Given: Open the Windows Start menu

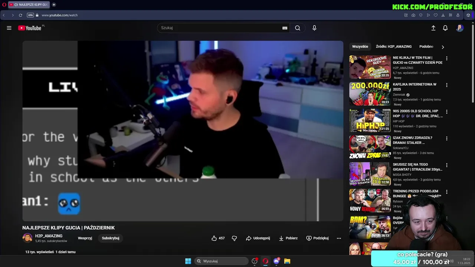Looking at the screenshot, I should click(188, 261).
